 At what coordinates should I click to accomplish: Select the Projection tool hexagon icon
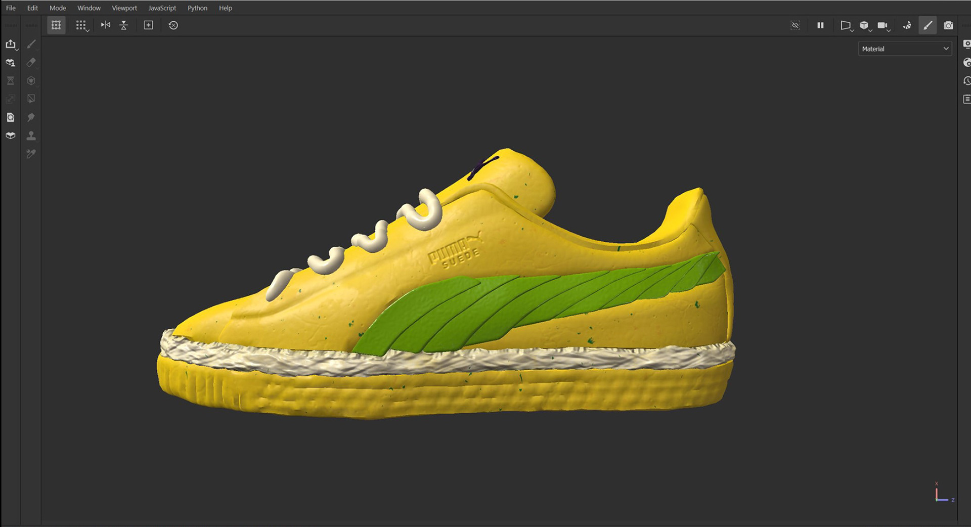(x=31, y=81)
